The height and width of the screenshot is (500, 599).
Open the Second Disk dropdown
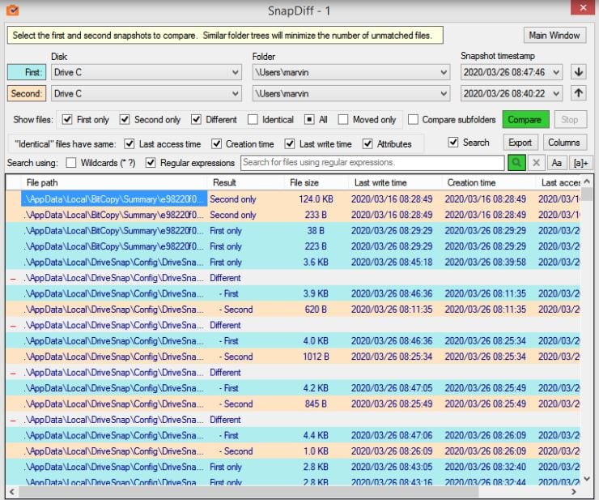point(147,93)
